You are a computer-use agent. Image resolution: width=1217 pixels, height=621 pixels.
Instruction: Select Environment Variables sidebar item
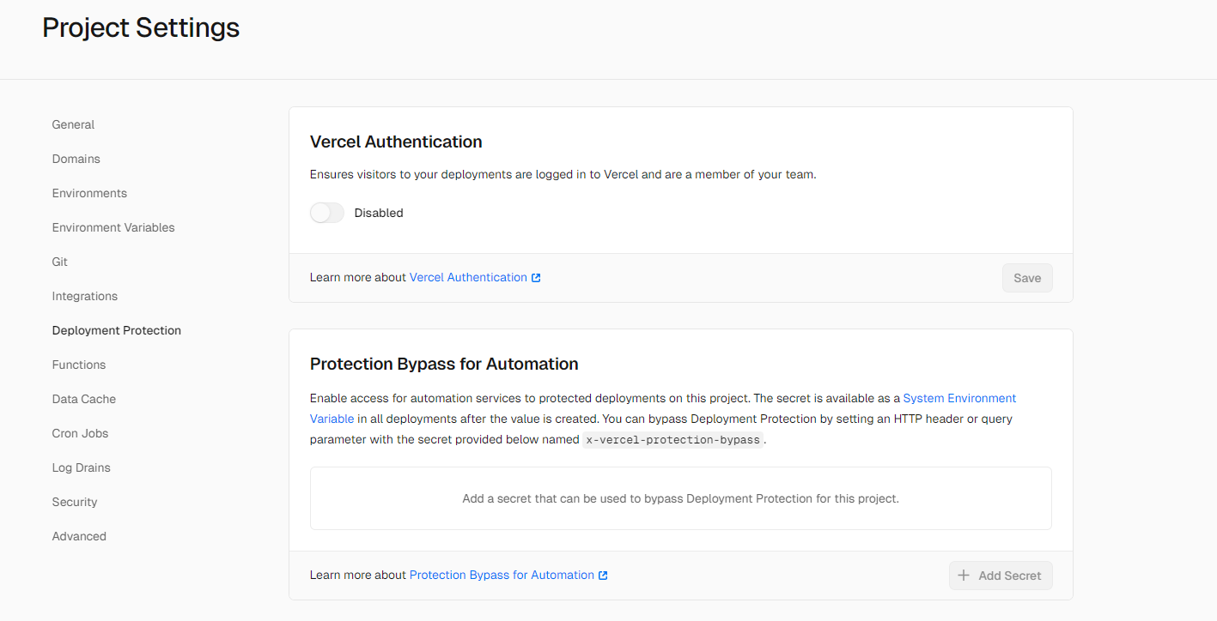point(113,227)
